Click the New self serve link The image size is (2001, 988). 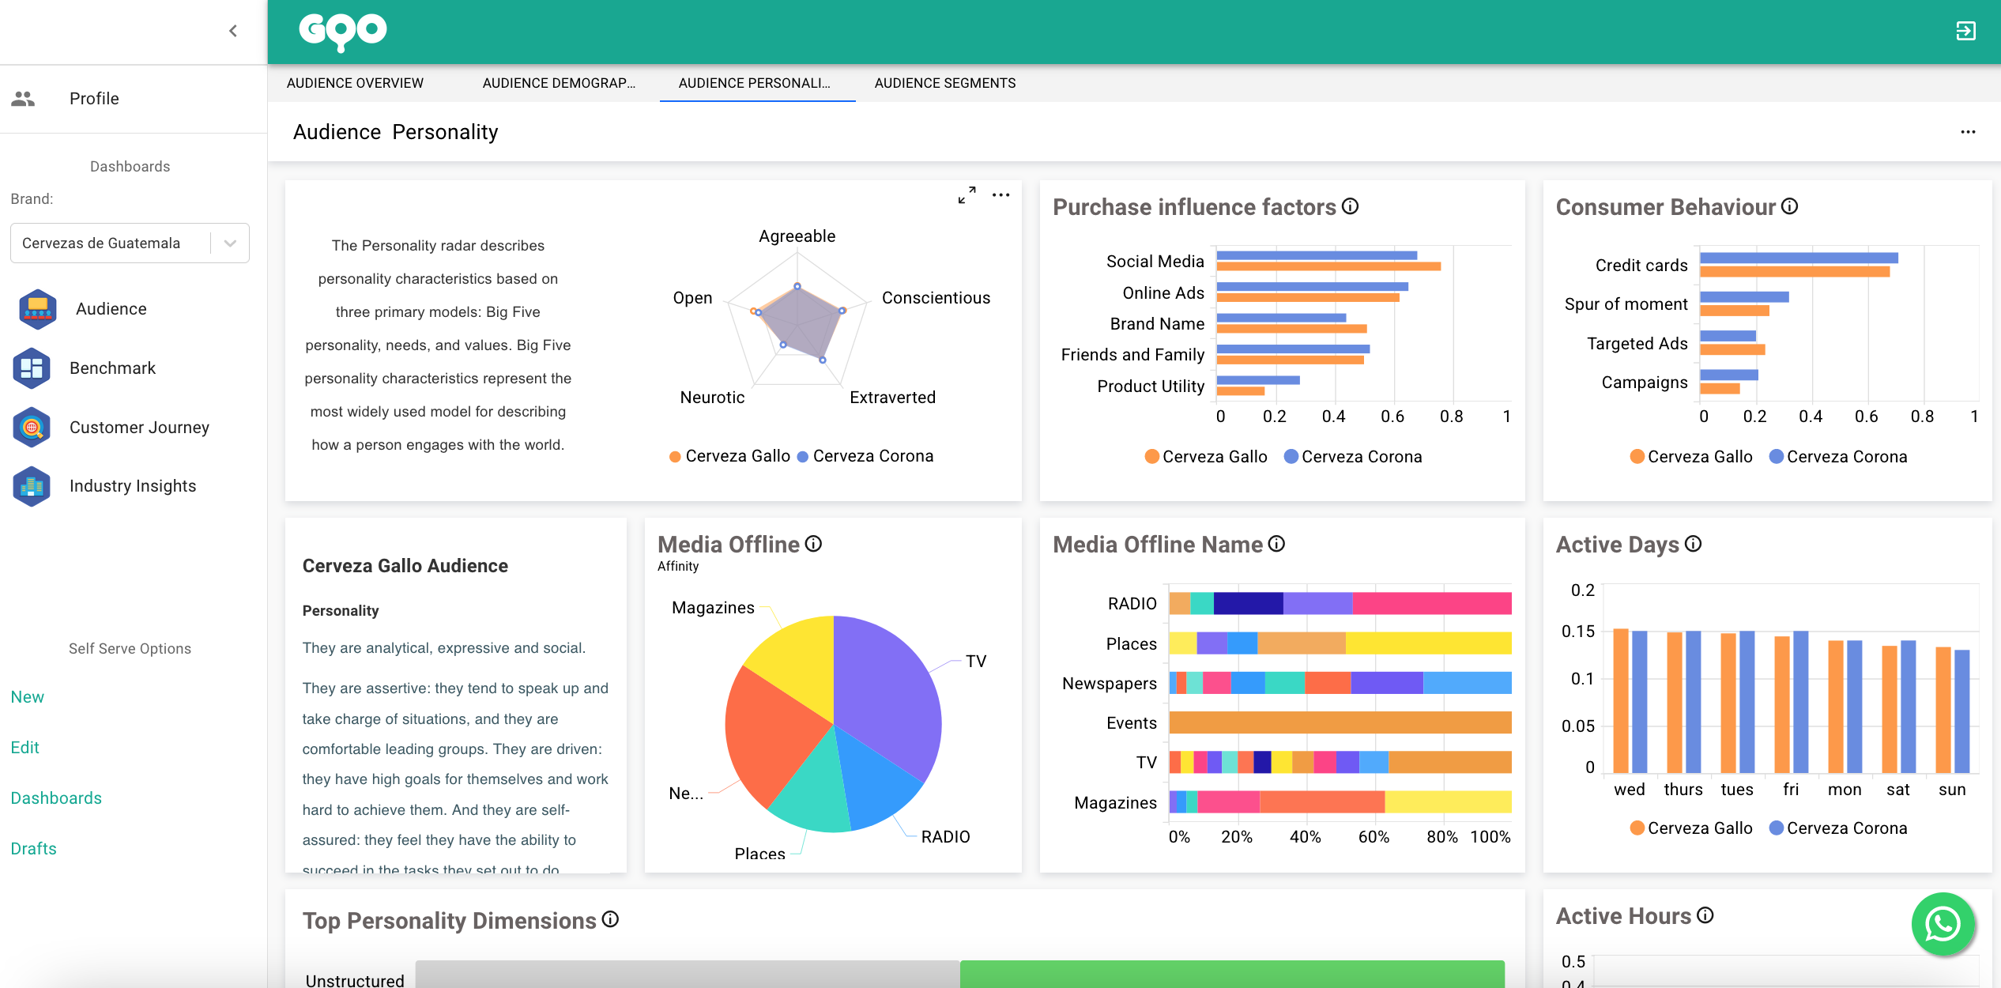28,697
